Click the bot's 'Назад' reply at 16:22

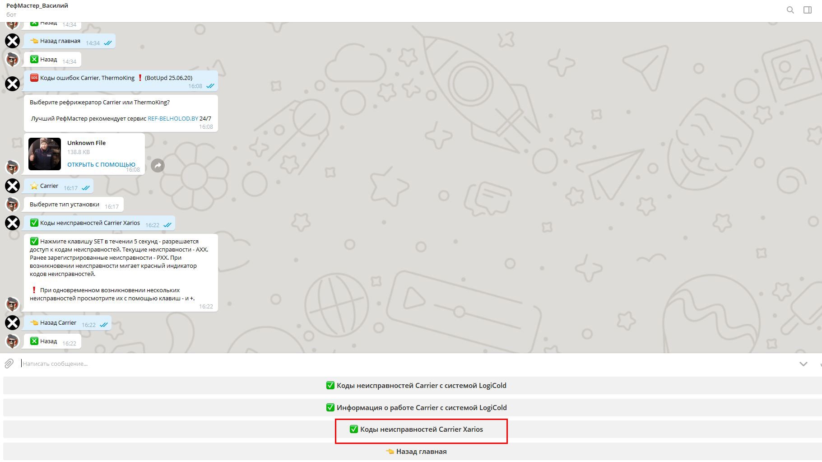pyautogui.click(x=52, y=341)
